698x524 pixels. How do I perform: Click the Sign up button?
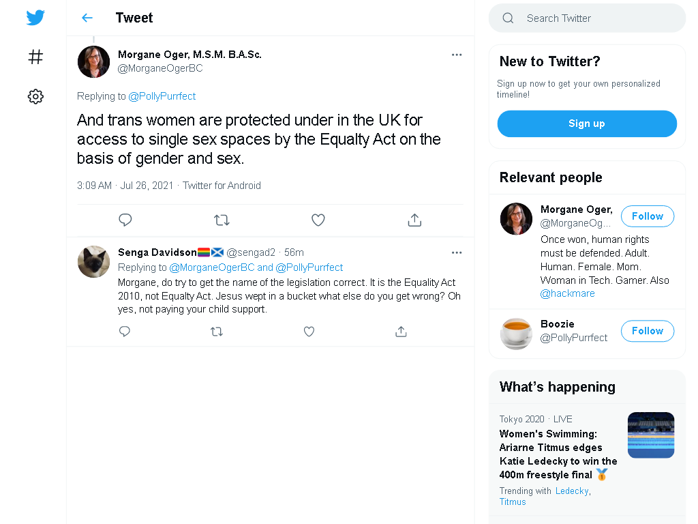(587, 123)
